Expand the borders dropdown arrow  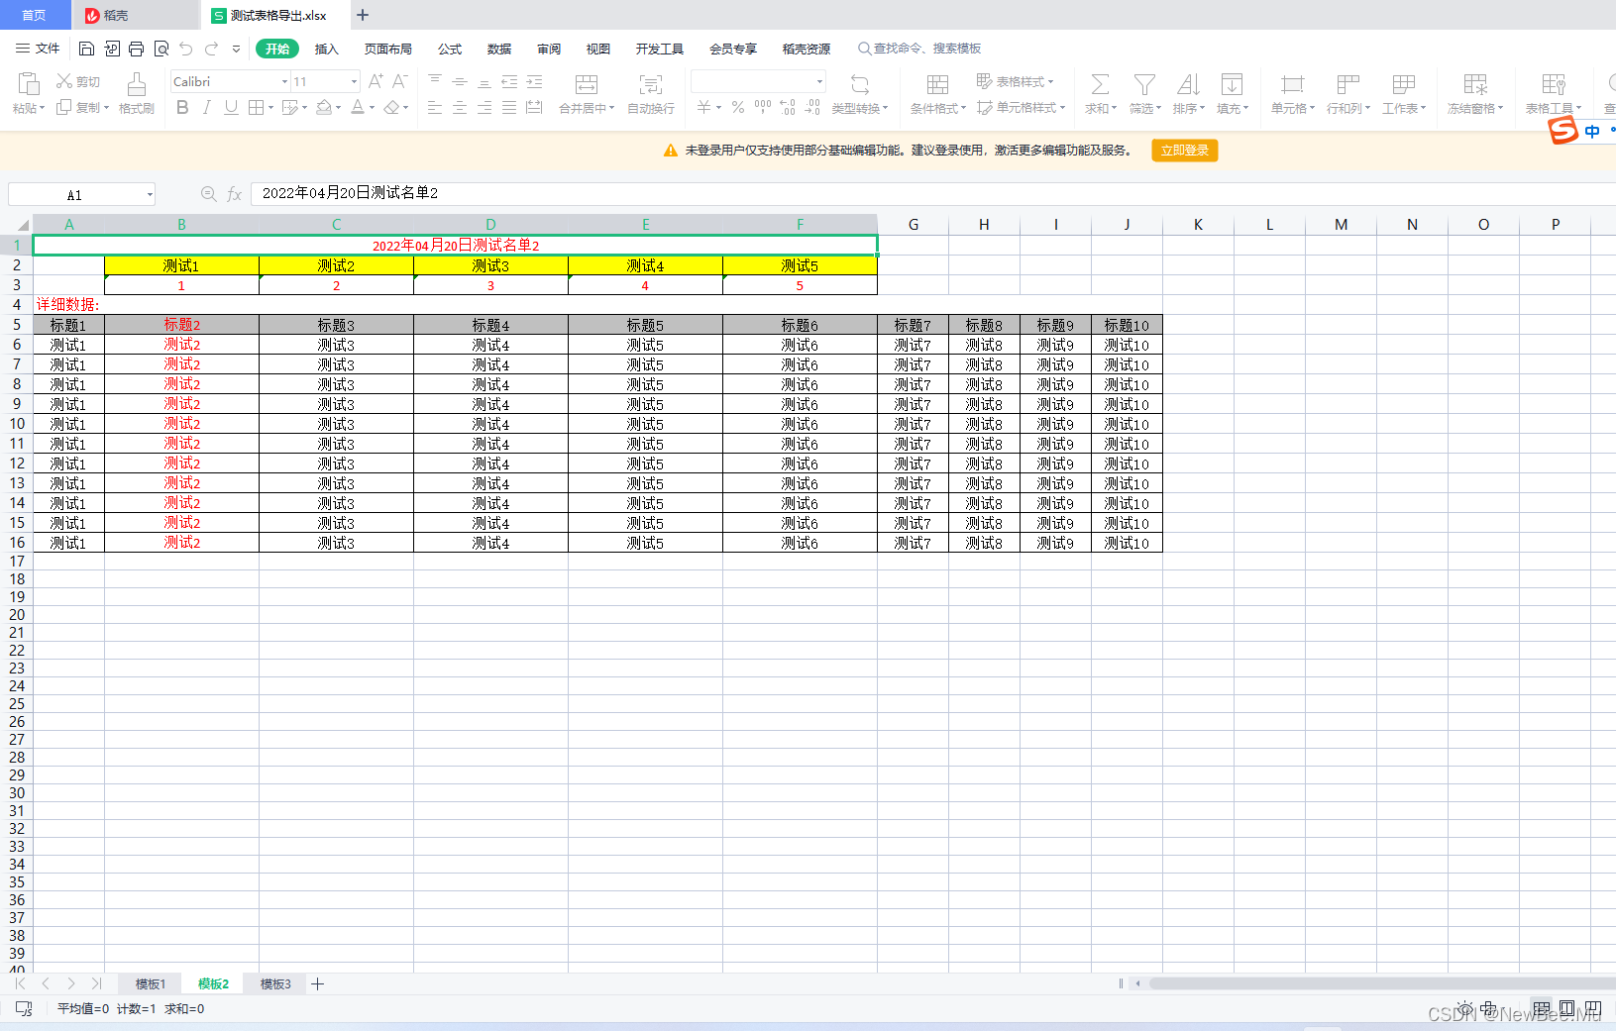pos(270,108)
